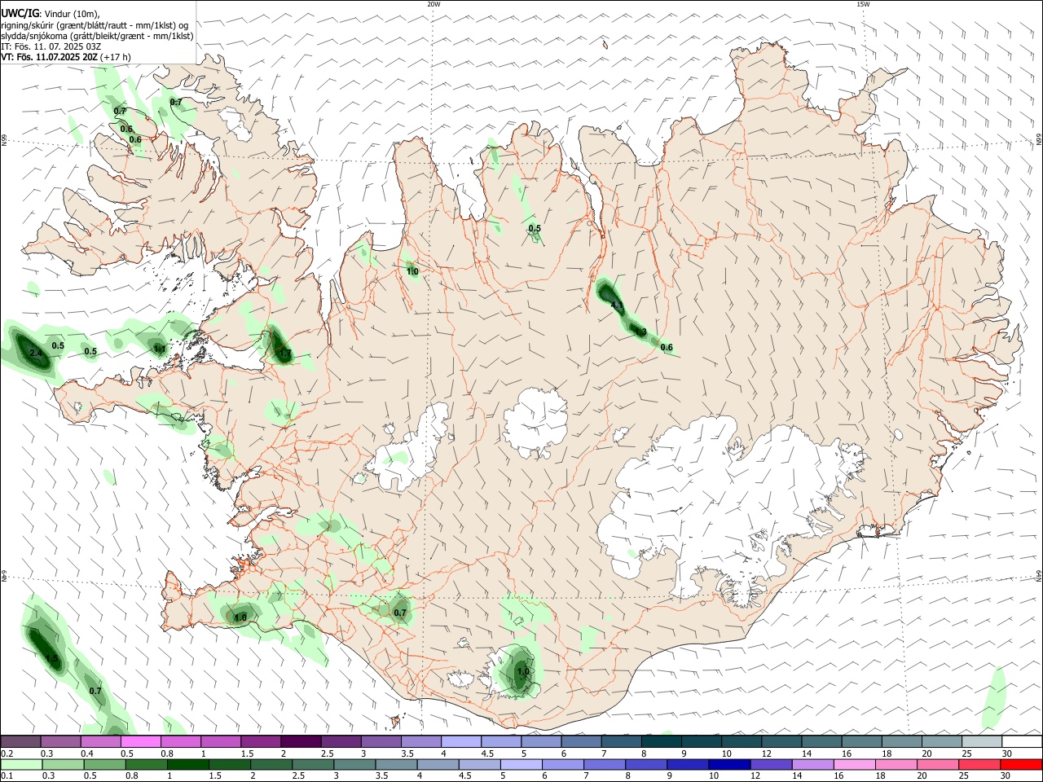Click darkest purple swatch in upper legend
Screen dimensions: 1043x782
point(301,741)
